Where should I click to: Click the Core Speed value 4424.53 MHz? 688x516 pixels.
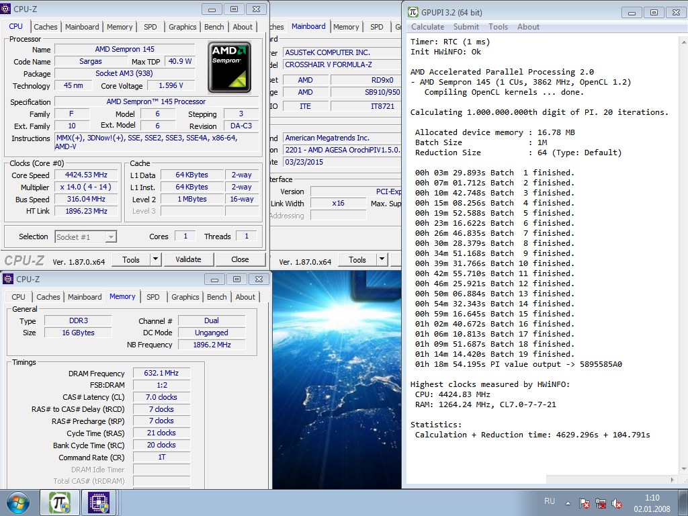coord(87,175)
